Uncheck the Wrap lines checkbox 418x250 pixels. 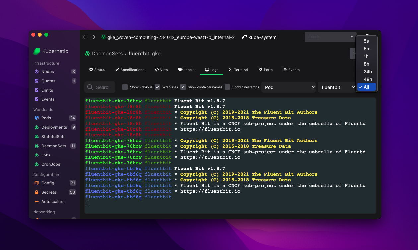[x=157, y=87]
